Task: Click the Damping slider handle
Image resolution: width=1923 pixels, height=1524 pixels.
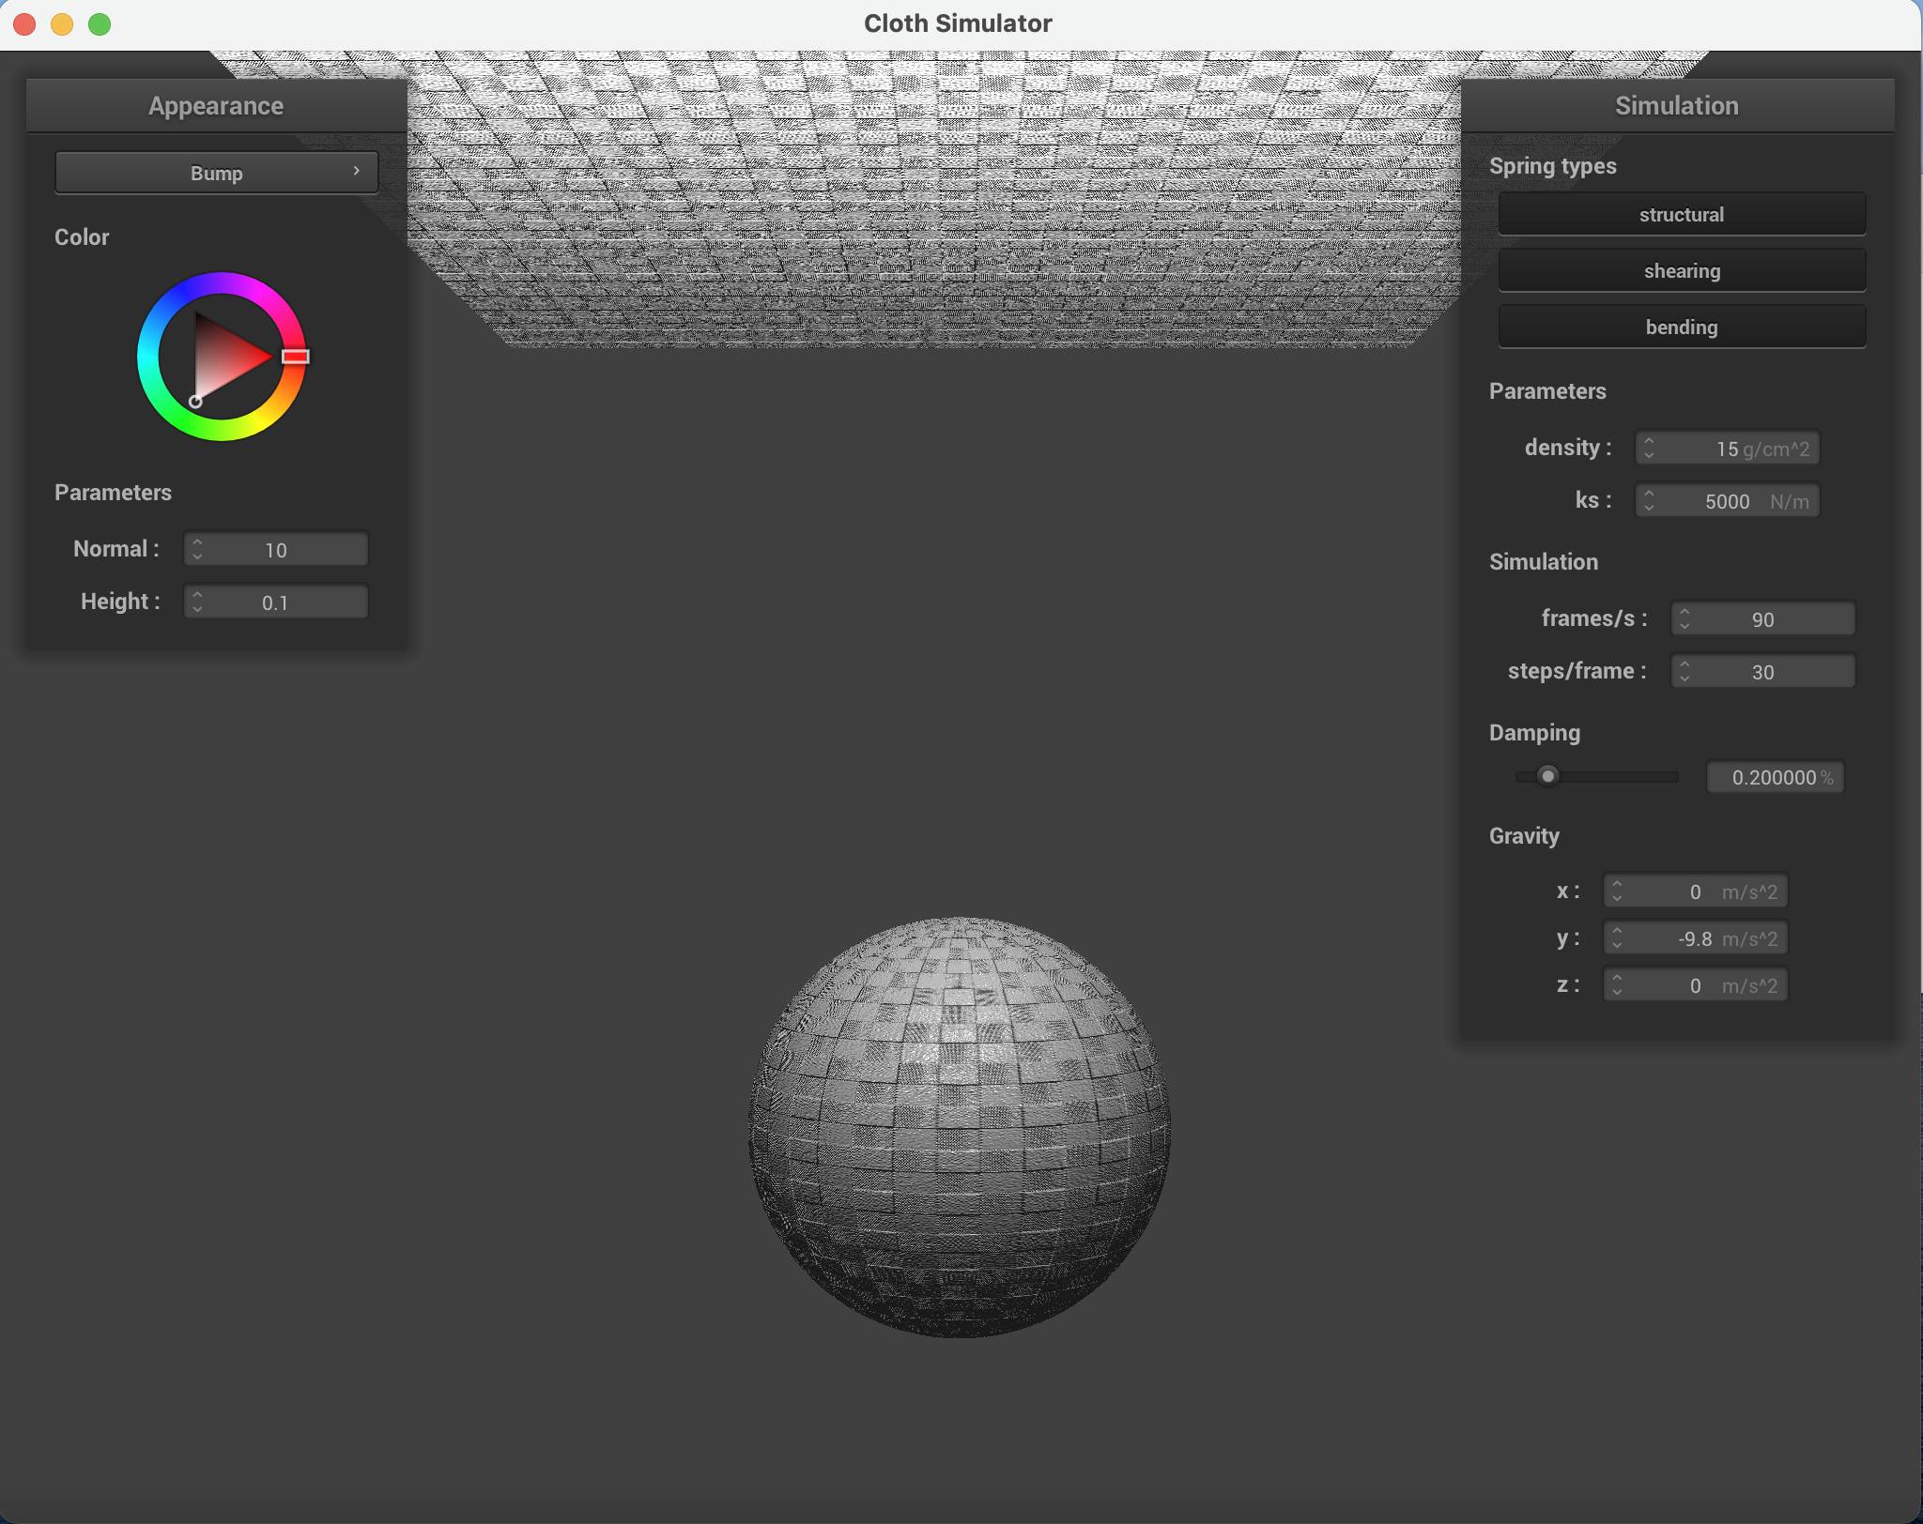Action: (x=1547, y=776)
